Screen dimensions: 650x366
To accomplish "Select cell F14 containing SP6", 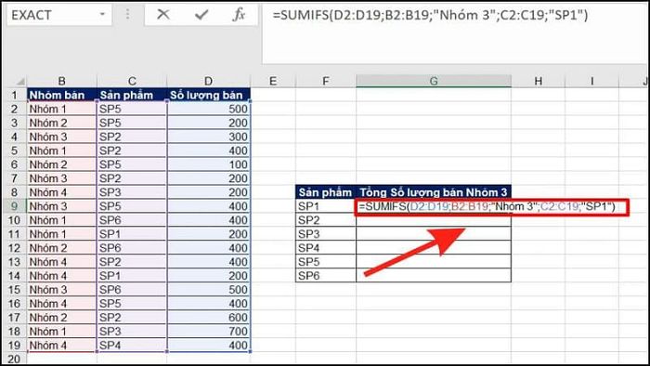I will (x=326, y=276).
